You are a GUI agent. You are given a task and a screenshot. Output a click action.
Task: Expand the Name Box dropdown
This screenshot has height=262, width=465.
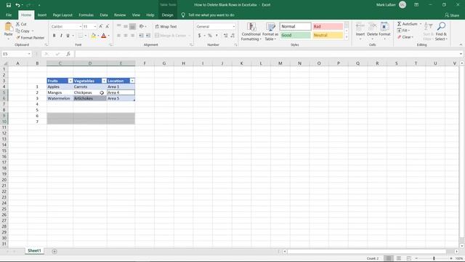click(x=29, y=54)
